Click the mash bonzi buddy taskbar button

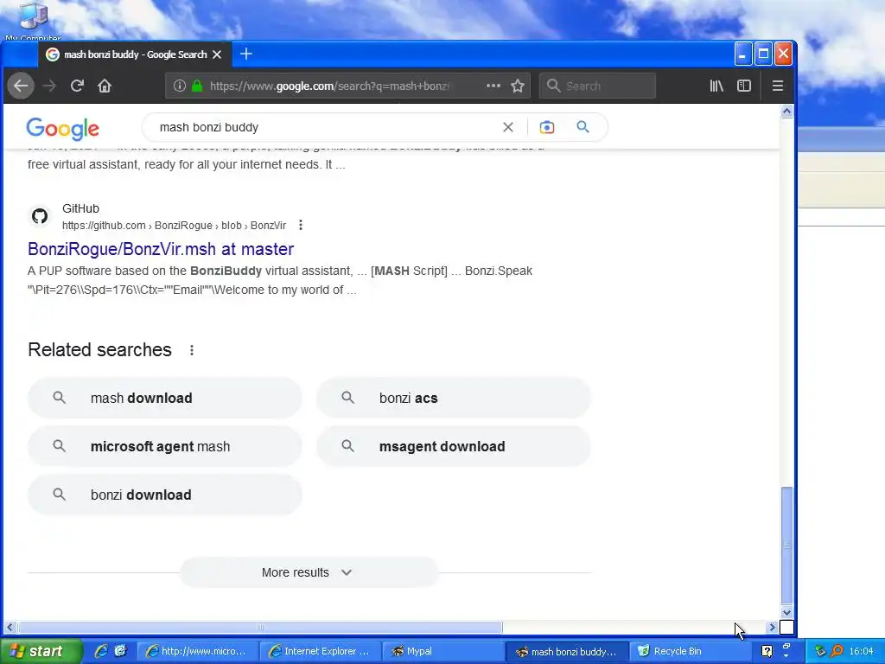567,651
